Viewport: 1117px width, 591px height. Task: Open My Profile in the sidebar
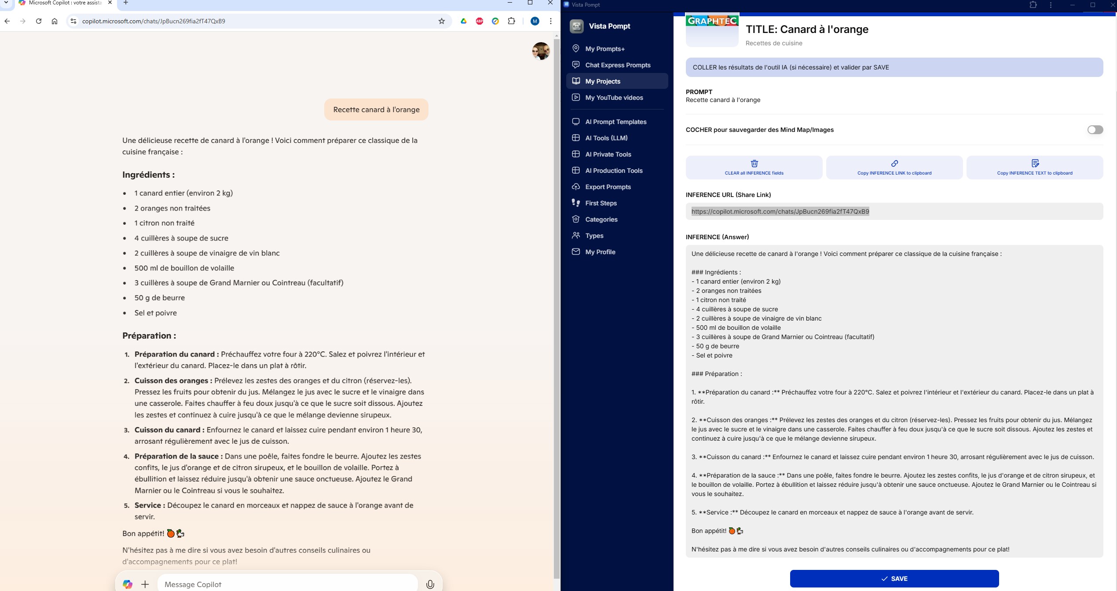(617, 252)
